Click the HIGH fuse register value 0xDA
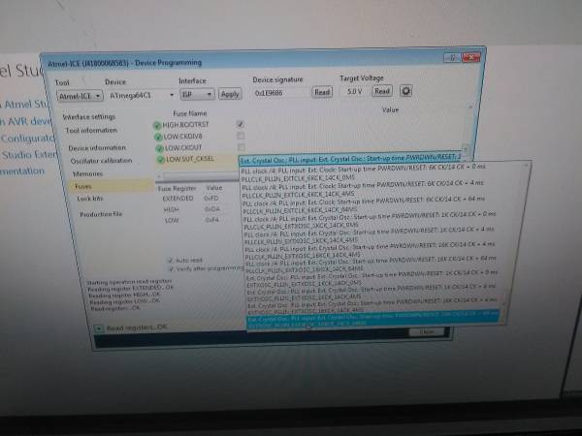The height and width of the screenshot is (436, 582). pos(212,209)
